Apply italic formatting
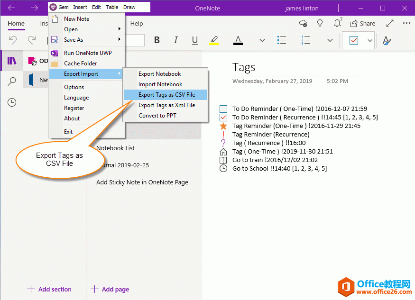The width and height of the screenshot is (415, 300). [x=176, y=40]
